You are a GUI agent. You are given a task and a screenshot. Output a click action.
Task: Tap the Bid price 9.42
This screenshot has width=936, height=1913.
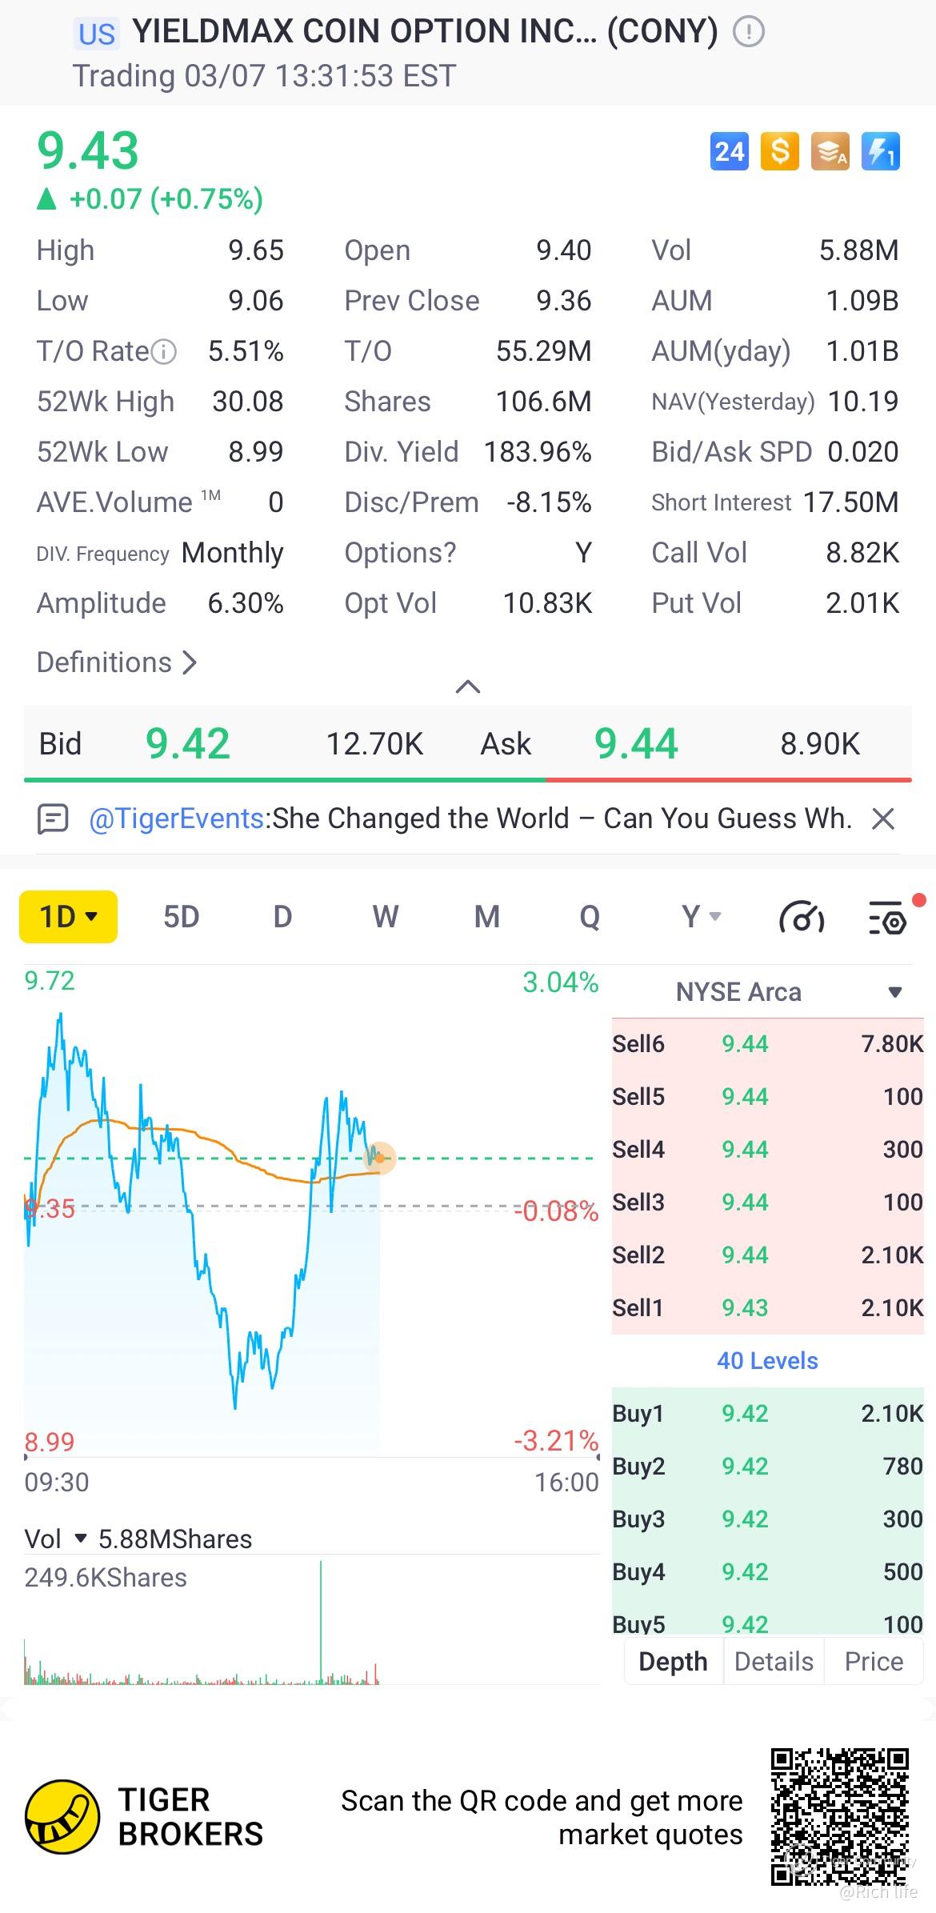[x=188, y=744]
